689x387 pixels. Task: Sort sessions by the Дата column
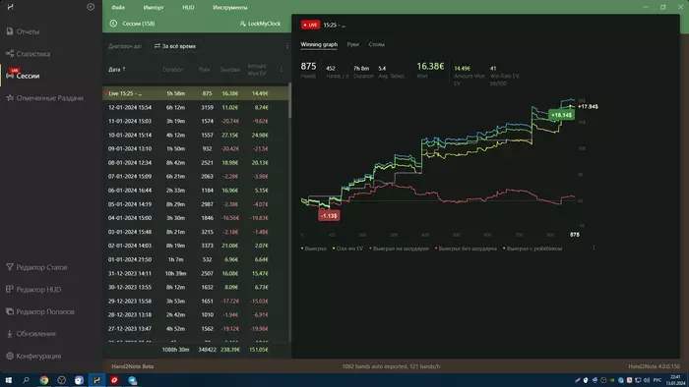[x=117, y=70]
